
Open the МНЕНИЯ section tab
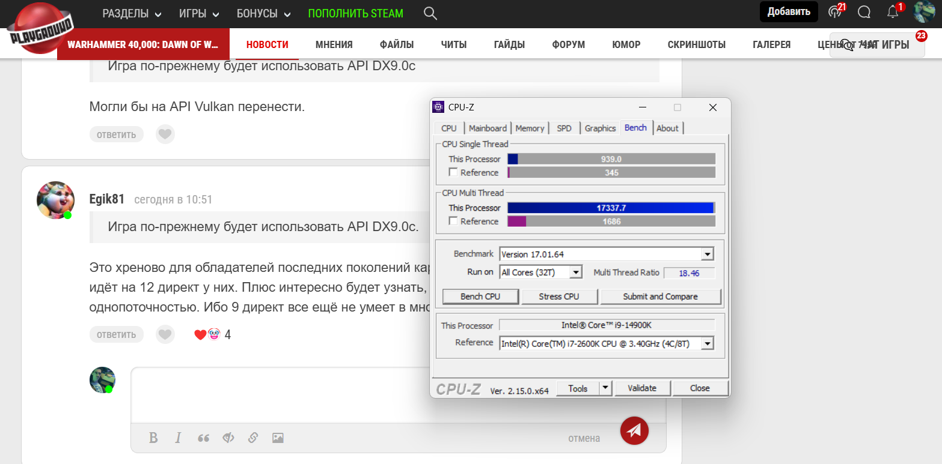click(x=334, y=44)
